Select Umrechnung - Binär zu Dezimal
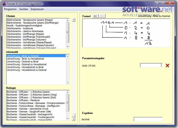This screenshot has height=128, width=178. (x=36, y=56)
